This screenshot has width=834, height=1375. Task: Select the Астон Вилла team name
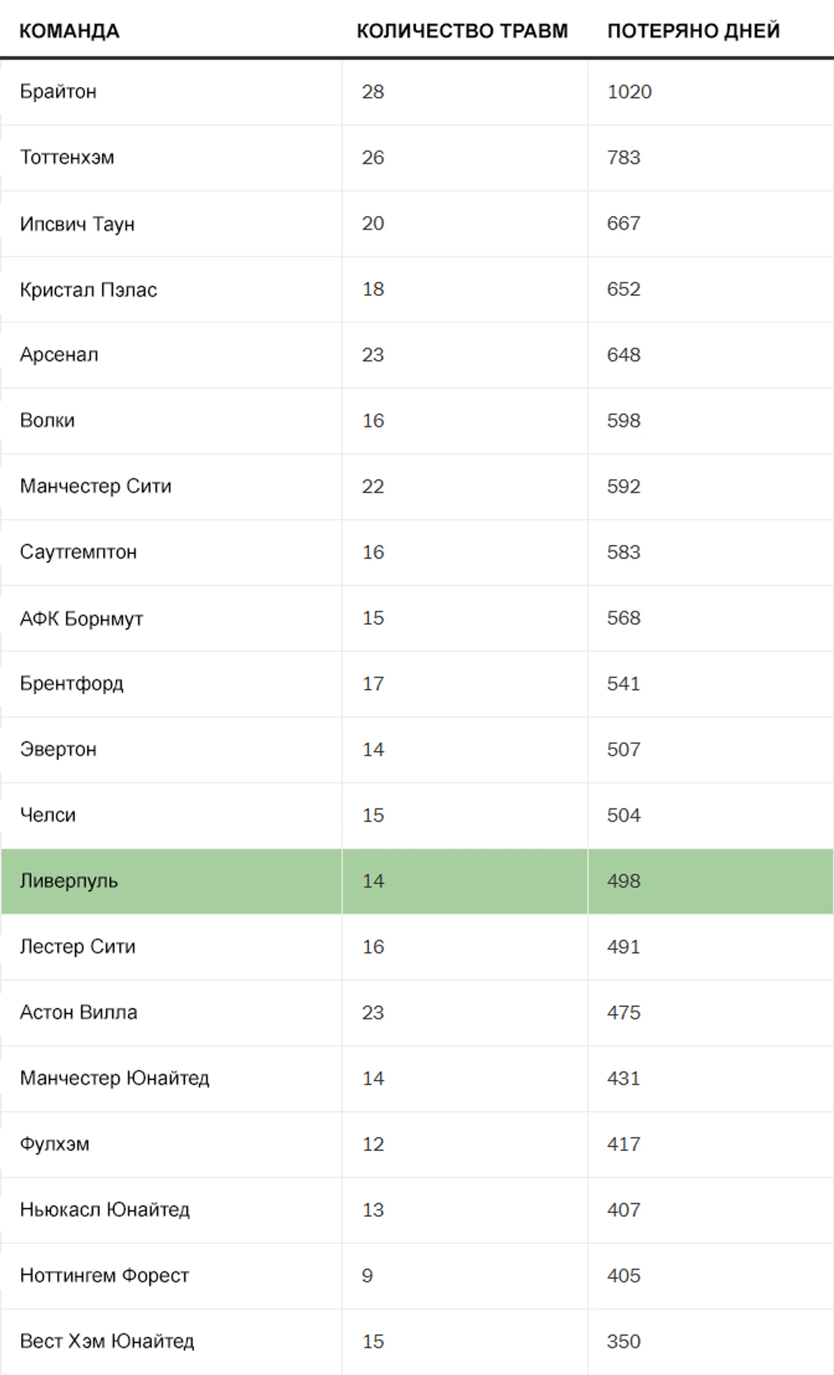coord(78,1013)
